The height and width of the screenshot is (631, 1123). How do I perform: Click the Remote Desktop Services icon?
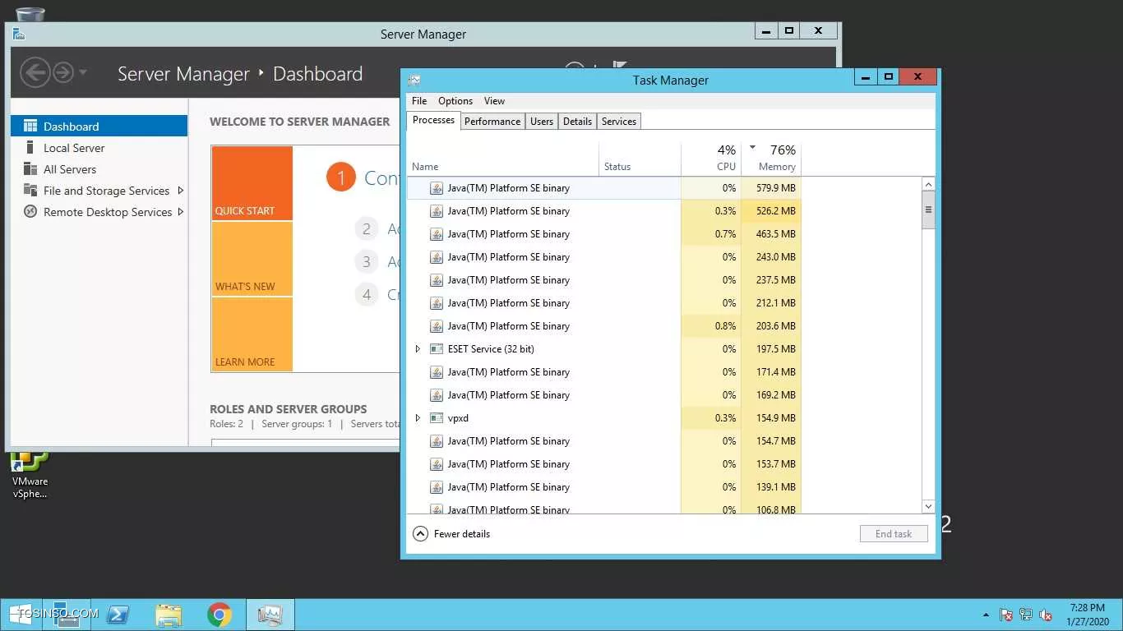[x=30, y=212]
